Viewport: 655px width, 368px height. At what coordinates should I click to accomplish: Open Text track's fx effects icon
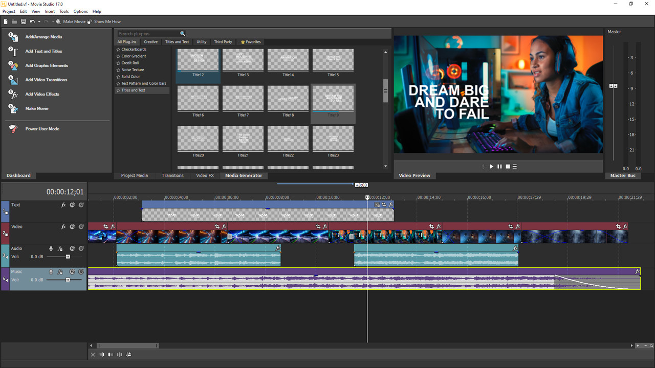(63, 205)
